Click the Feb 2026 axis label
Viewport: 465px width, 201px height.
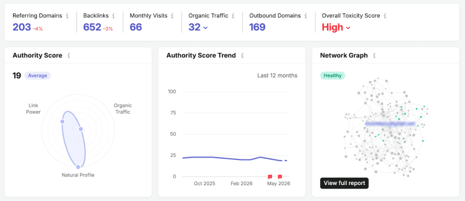pyautogui.click(x=242, y=183)
